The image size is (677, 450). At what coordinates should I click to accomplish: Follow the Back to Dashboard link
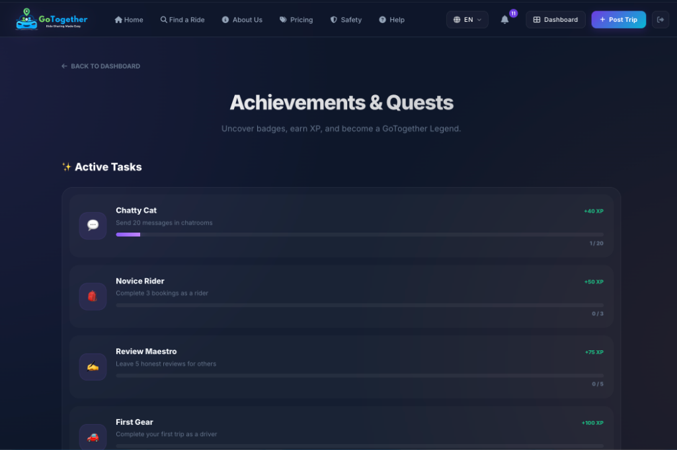(x=100, y=66)
